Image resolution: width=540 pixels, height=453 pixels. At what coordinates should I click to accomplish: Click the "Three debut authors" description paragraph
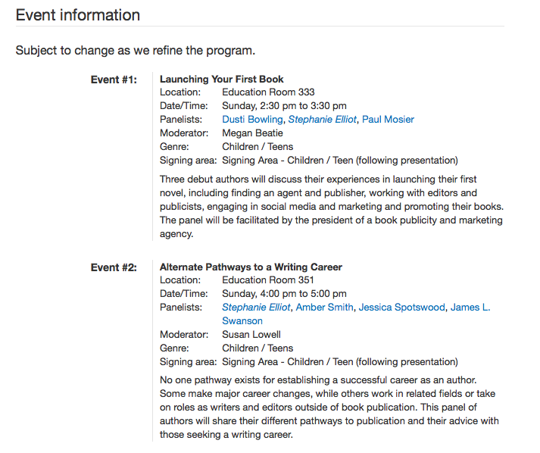[331, 207]
